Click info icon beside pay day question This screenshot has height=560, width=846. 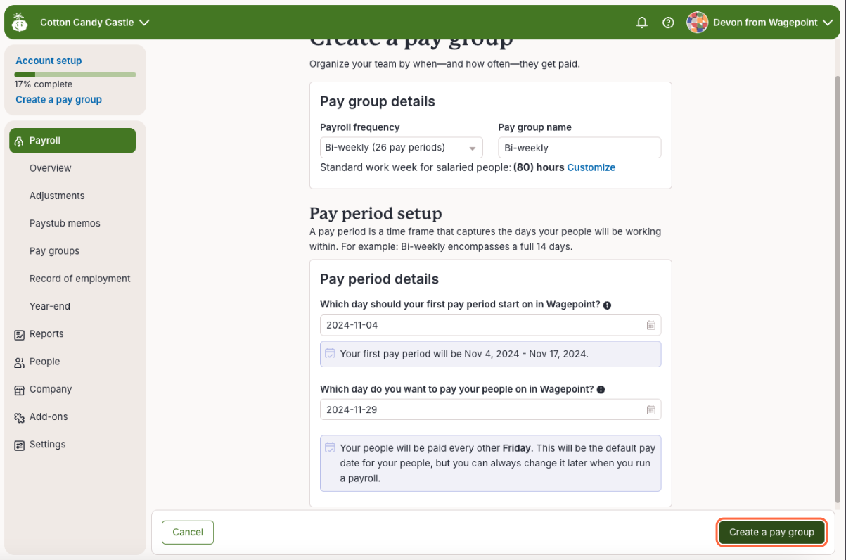click(601, 390)
